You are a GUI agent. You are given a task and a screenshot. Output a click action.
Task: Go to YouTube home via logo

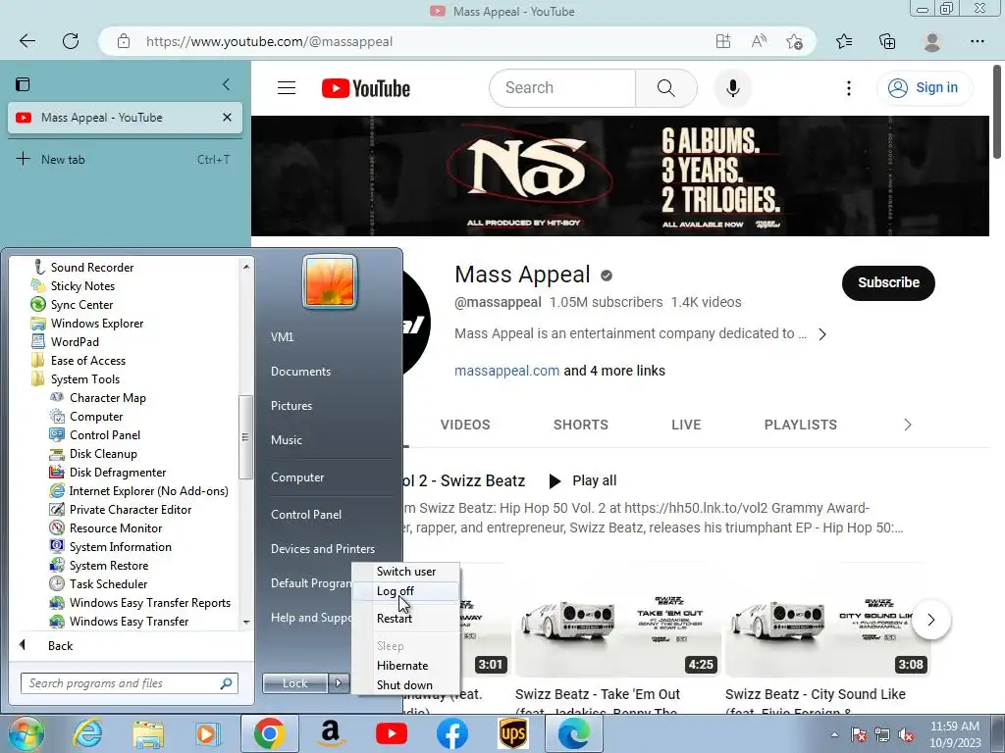coord(366,88)
